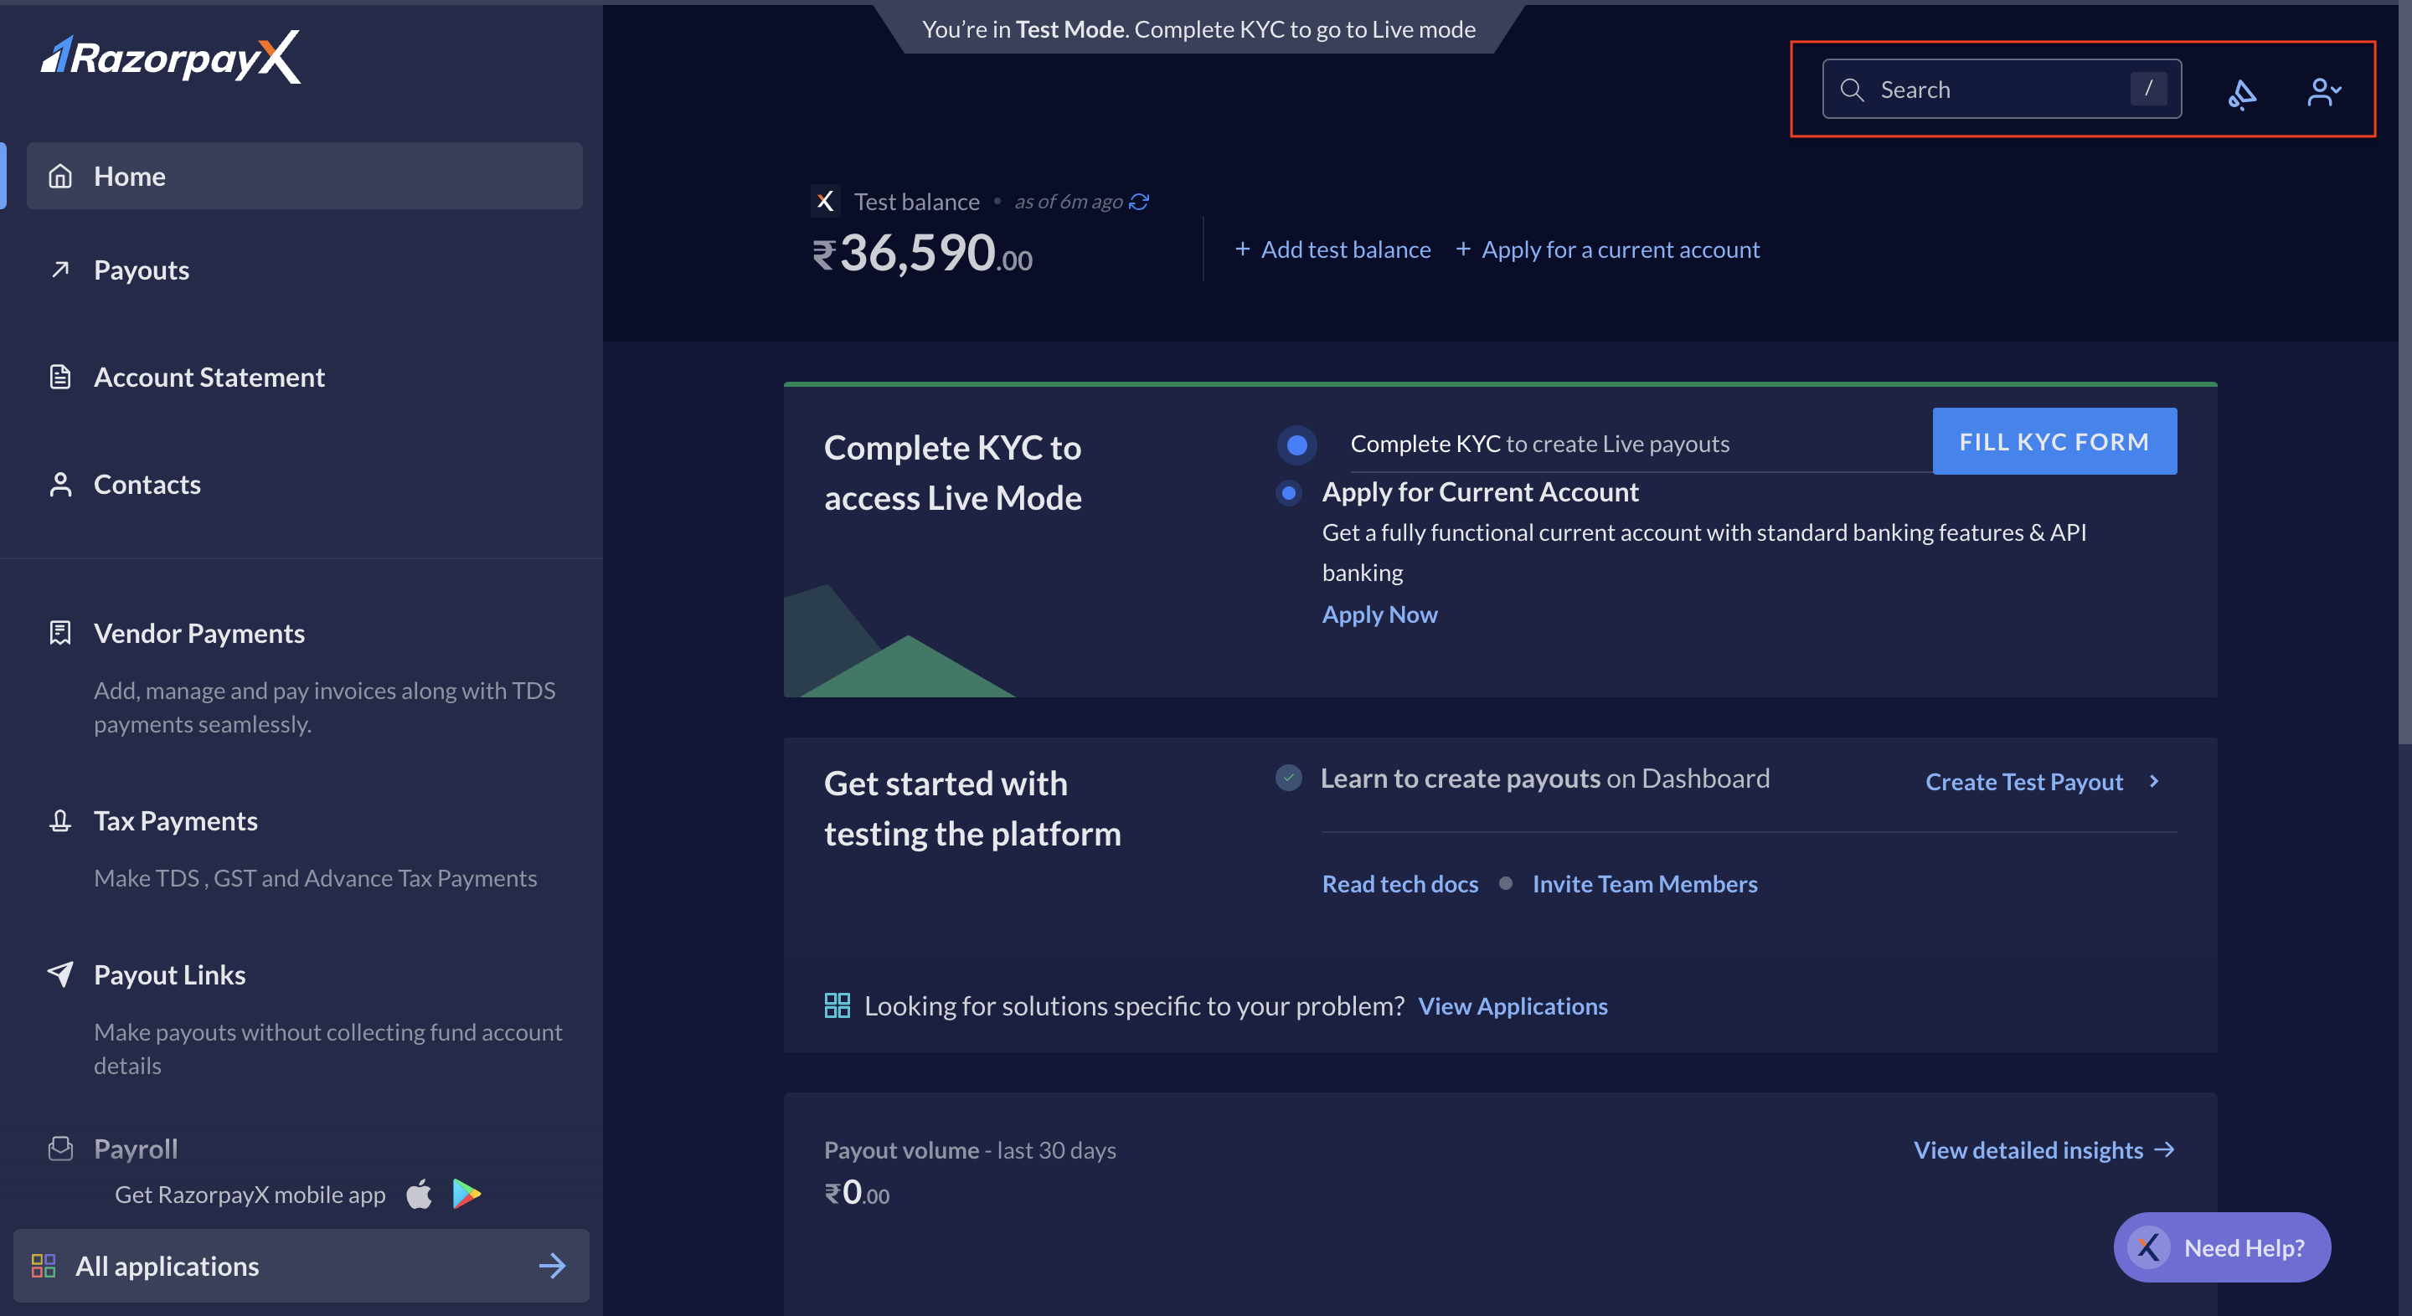
Task: Click the Search input field
Action: (x=2001, y=89)
